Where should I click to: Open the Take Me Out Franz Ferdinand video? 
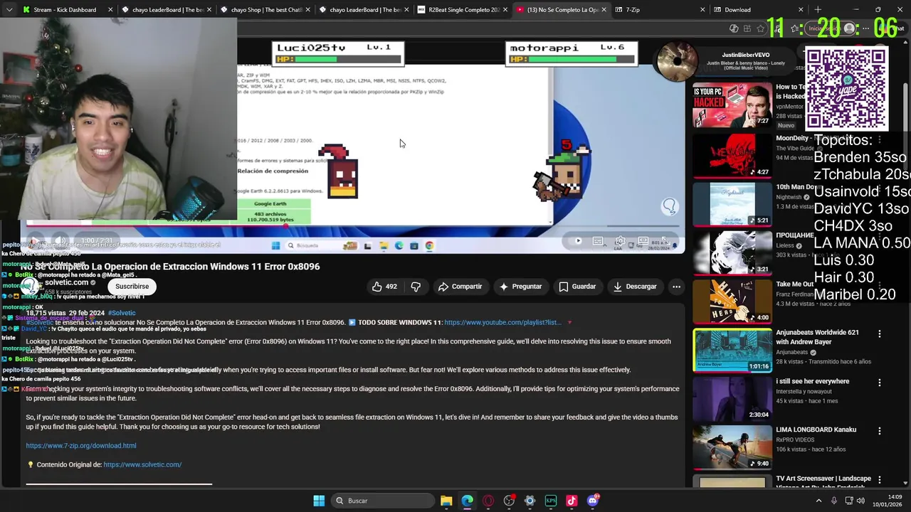pos(732,301)
